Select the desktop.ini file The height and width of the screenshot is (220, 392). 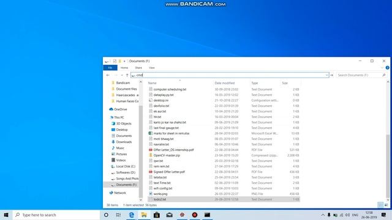coord(160,100)
